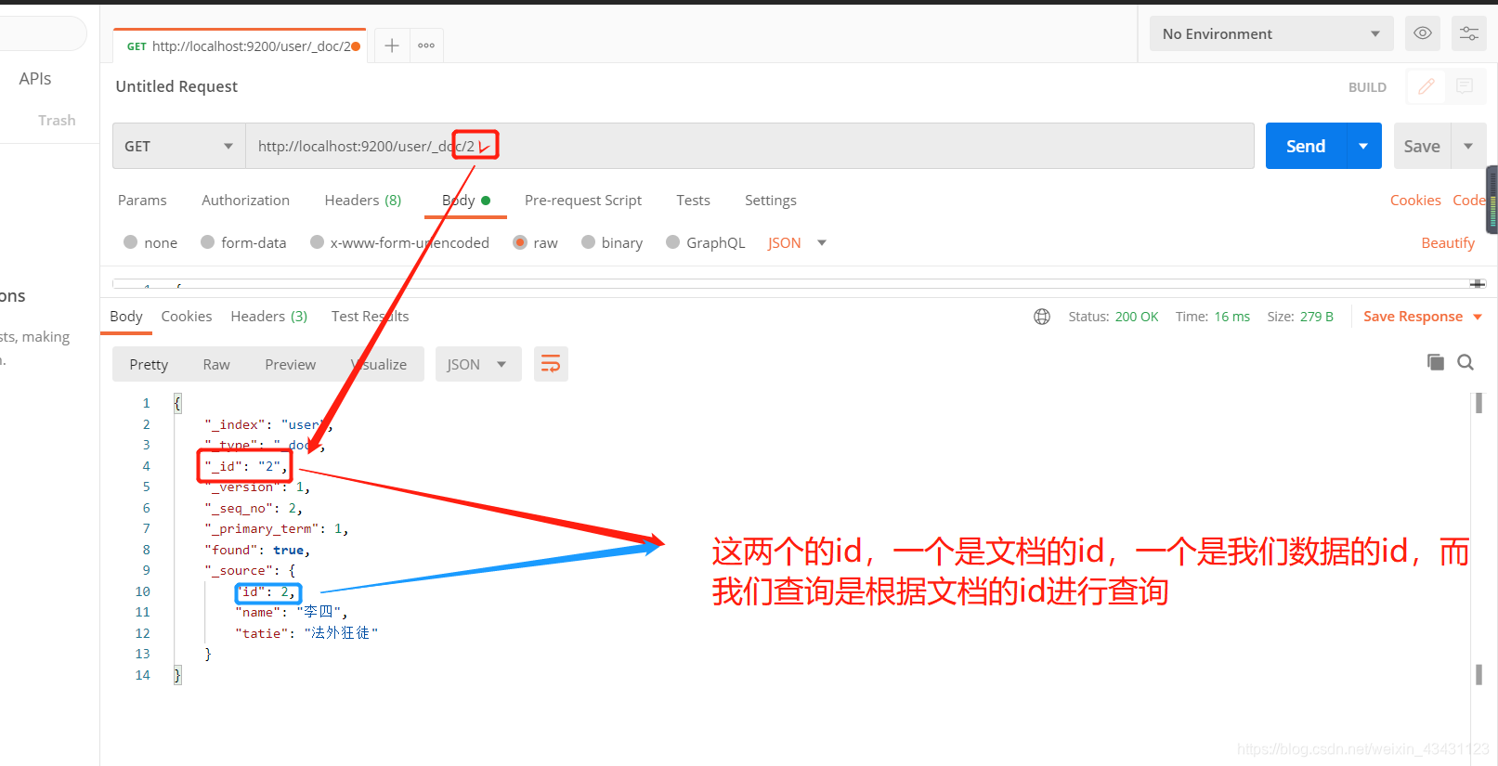Click the "name": "李四" response line
The width and height of the screenshot is (1498, 766).
point(292,612)
